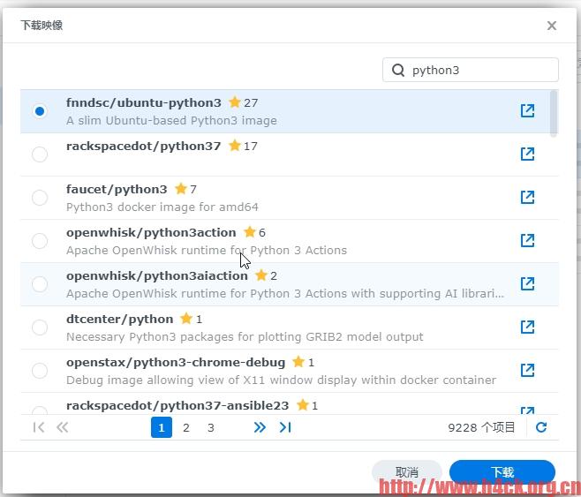Open external link for openstax/python3-chrome-debug
The width and height of the screenshot is (581, 497).
coord(527,370)
